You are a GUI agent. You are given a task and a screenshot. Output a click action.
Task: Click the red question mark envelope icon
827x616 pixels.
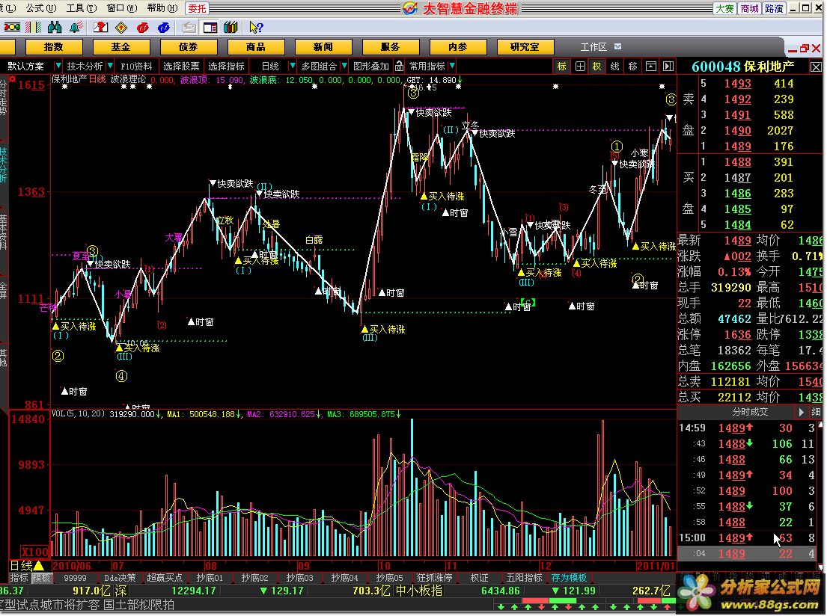[x=100, y=27]
